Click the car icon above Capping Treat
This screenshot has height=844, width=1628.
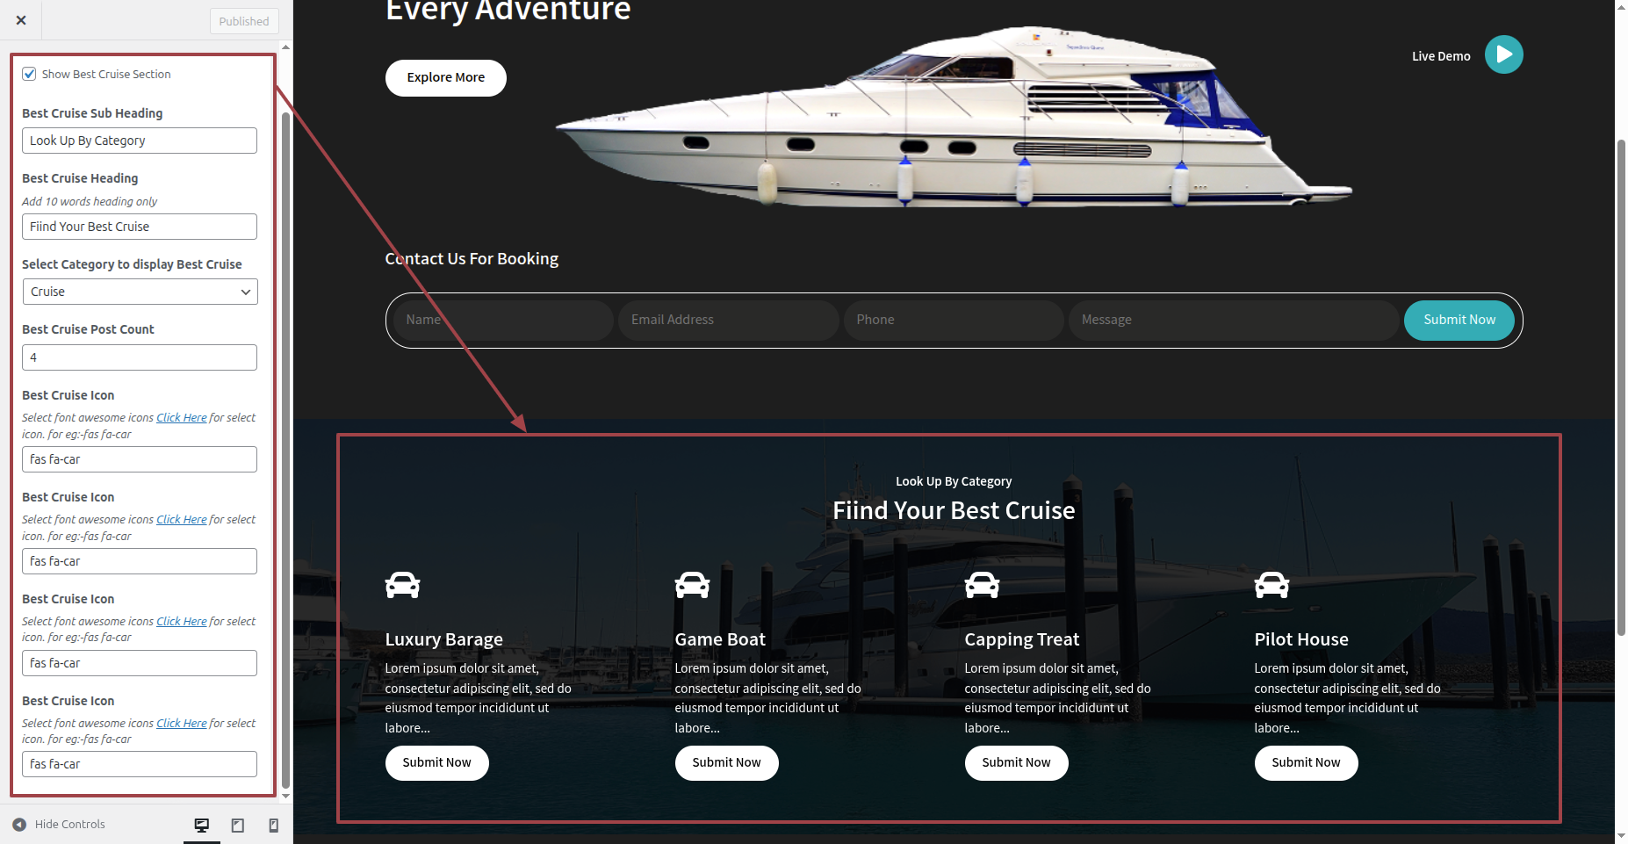[x=983, y=585]
